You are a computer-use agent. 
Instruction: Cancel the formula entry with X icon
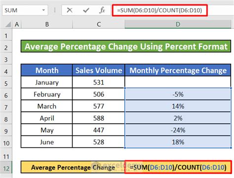[x=70, y=10]
